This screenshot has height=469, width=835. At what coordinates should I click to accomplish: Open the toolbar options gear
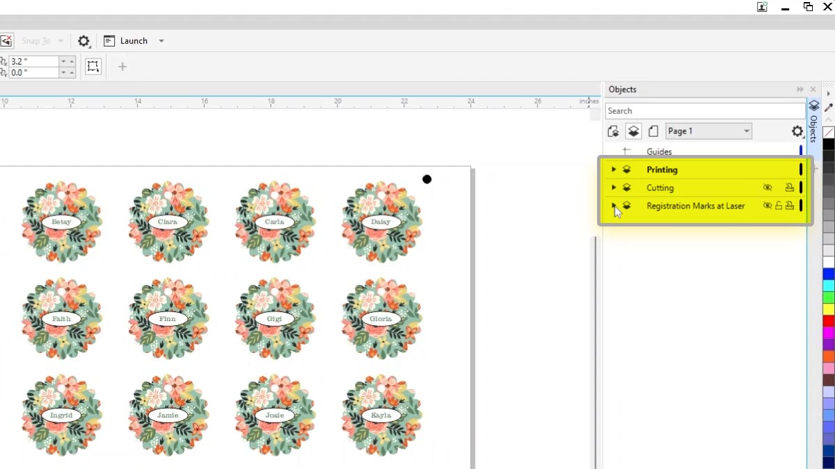point(83,41)
